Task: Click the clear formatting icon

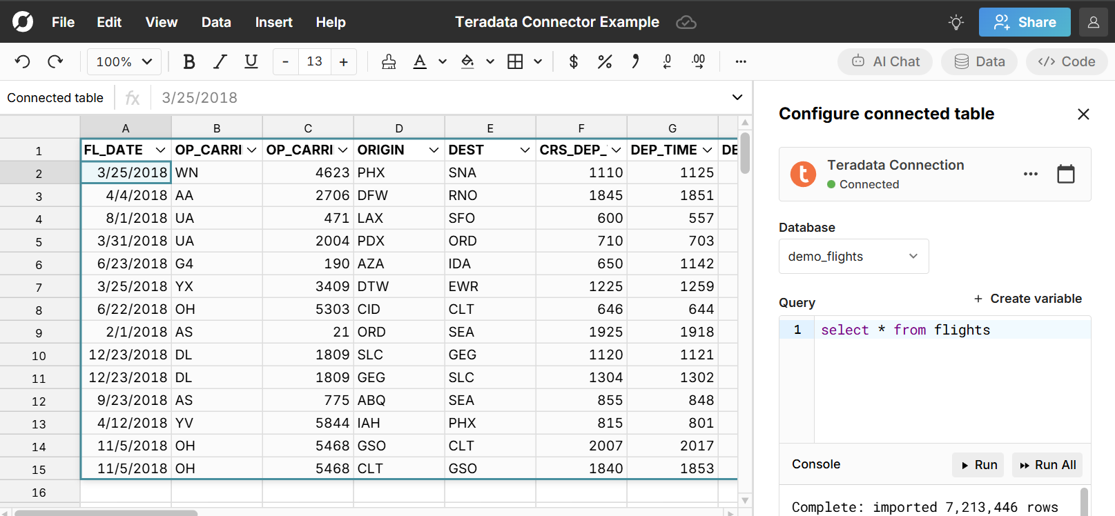Action: tap(389, 61)
